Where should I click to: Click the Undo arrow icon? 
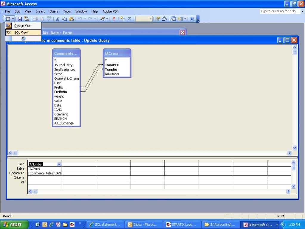pos(80,19)
